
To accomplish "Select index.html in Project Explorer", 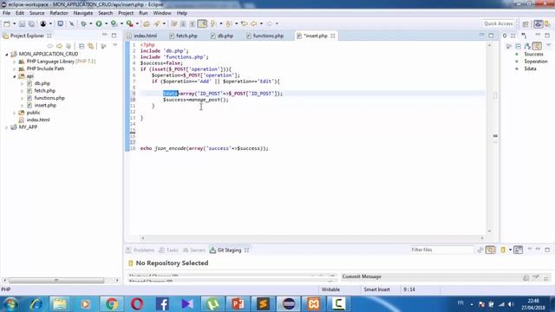I will click(38, 120).
